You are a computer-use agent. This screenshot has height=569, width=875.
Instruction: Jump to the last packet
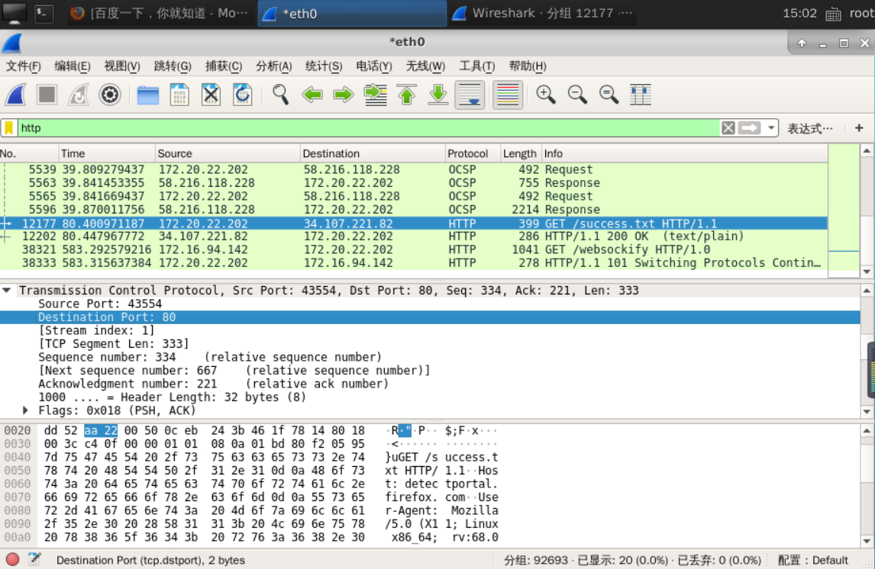tap(437, 95)
